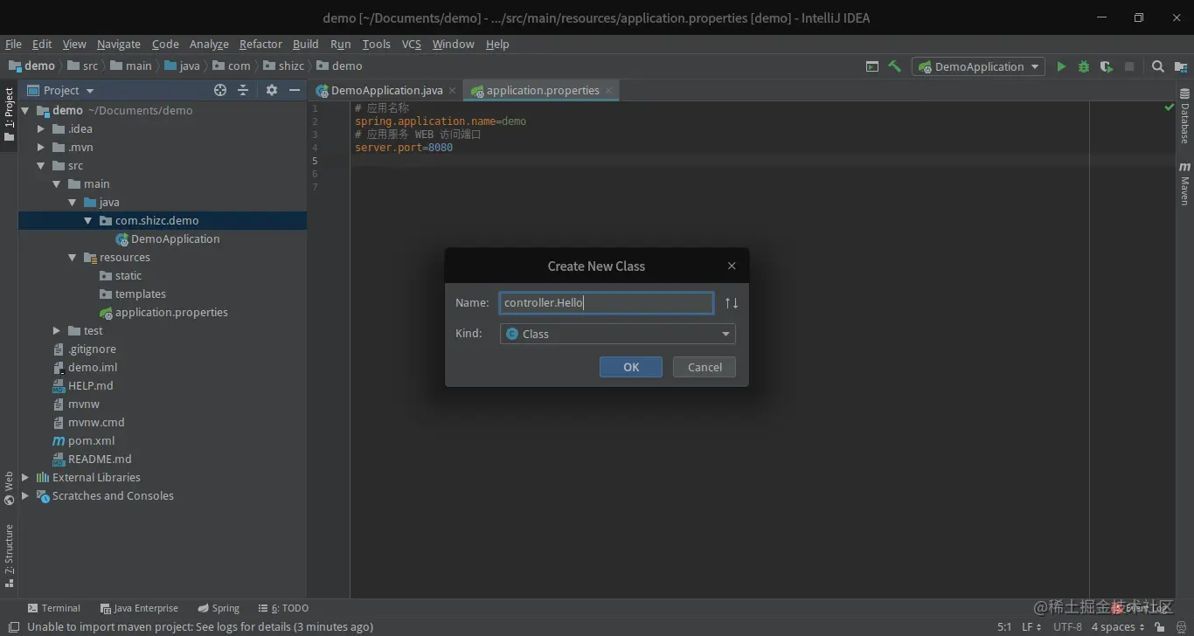Viewport: 1194px width, 636px height.
Task: Close the DemoApplication.java tab
Action: 452,90
